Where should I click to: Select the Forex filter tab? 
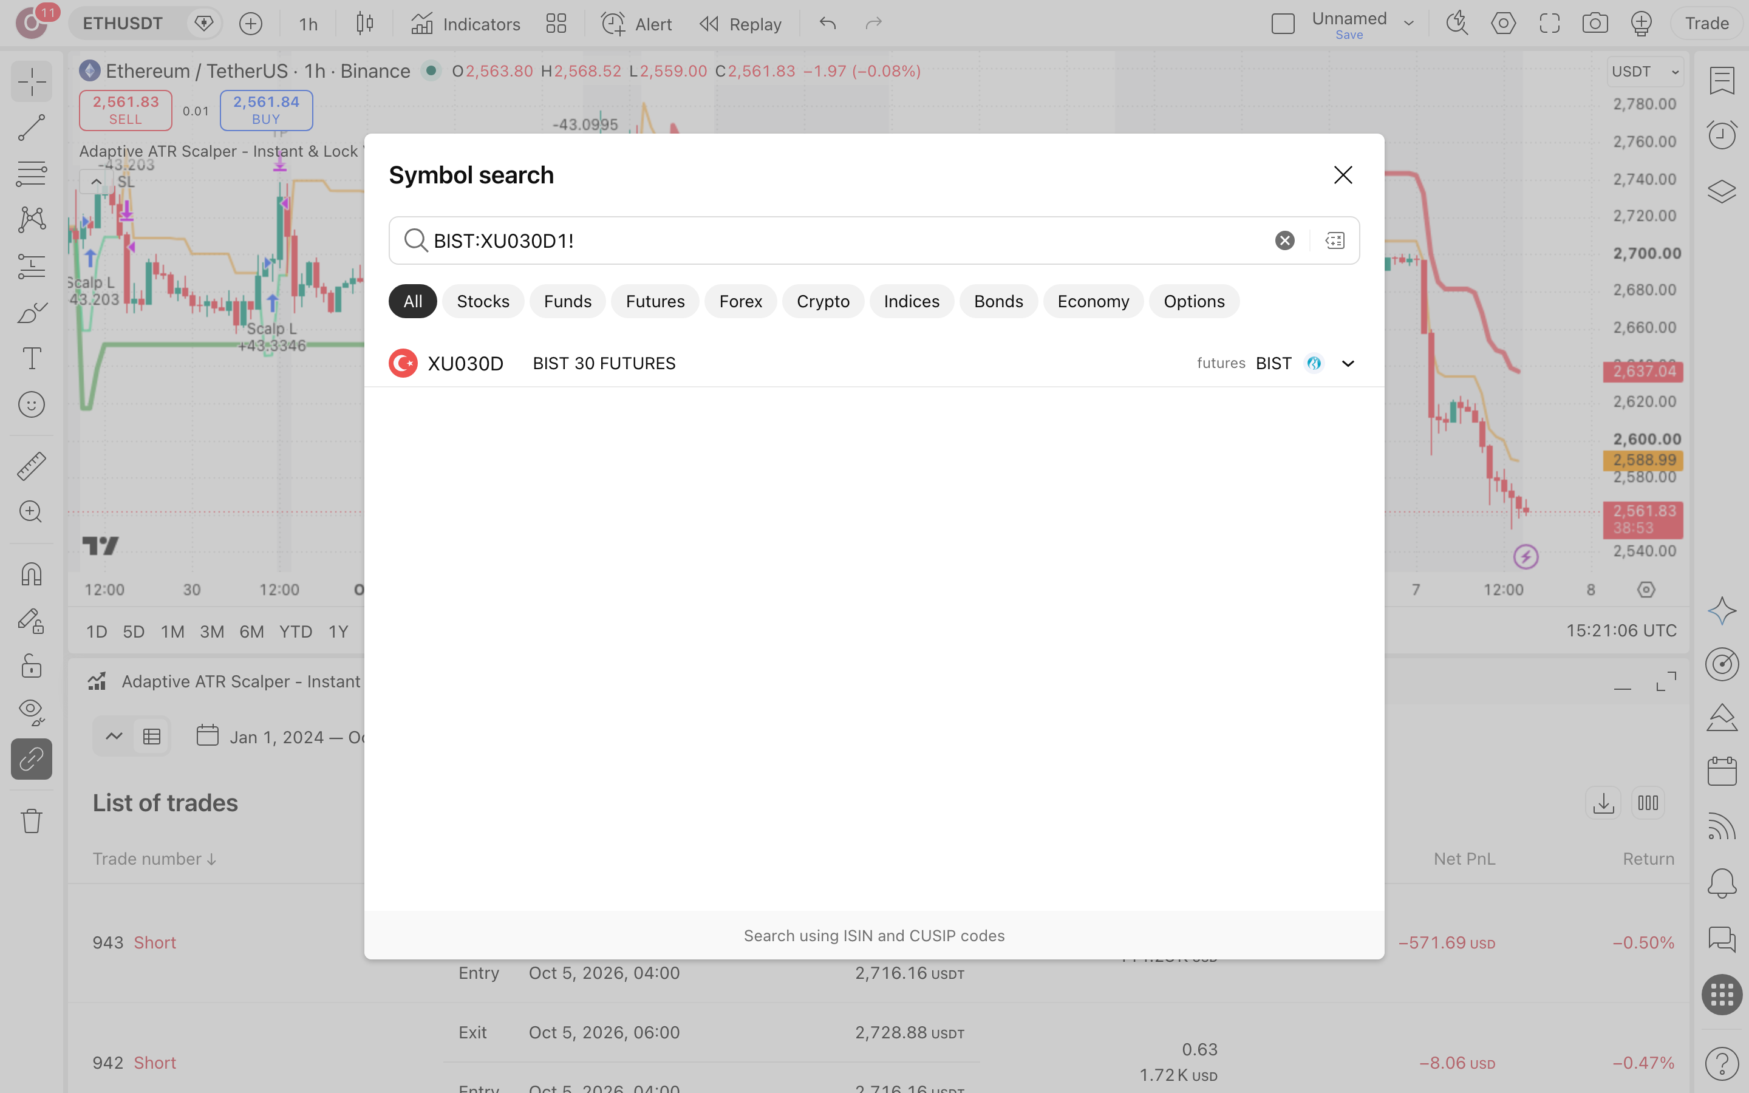740,301
